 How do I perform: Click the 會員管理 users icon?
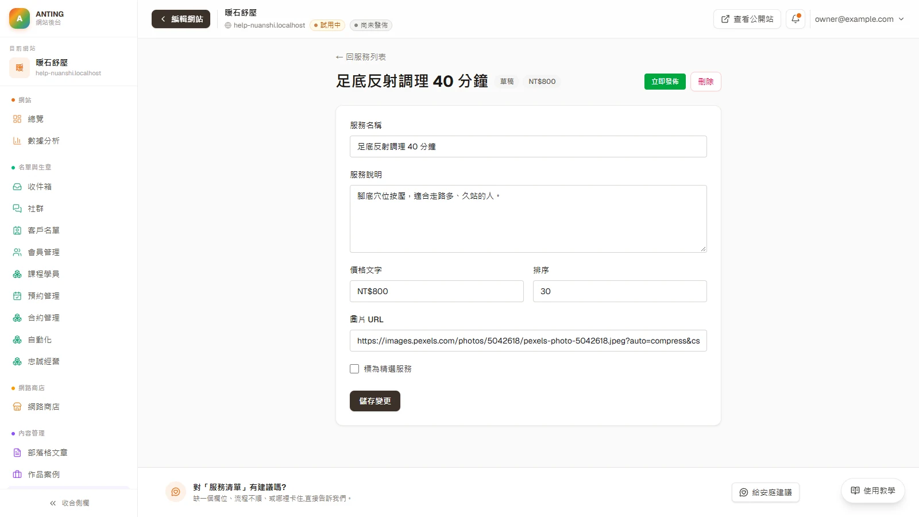[17, 252]
